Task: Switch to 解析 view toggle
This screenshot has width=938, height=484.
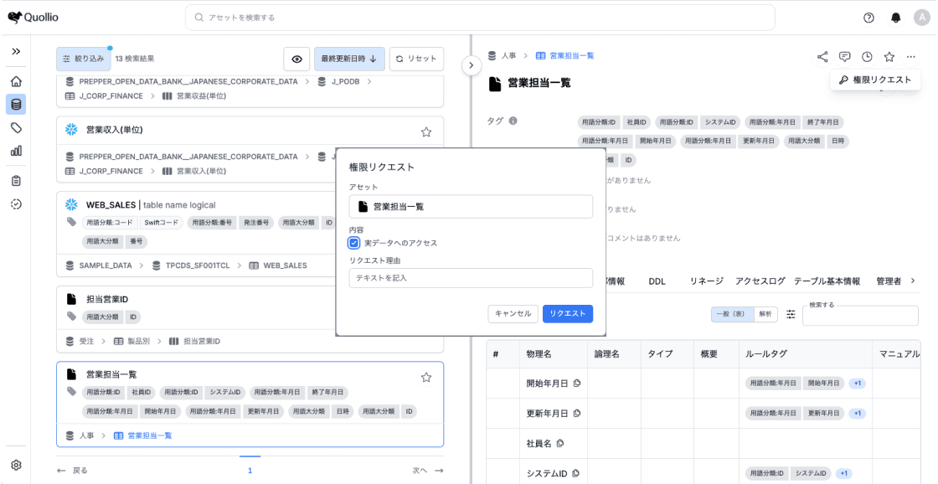Action: [x=765, y=314]
